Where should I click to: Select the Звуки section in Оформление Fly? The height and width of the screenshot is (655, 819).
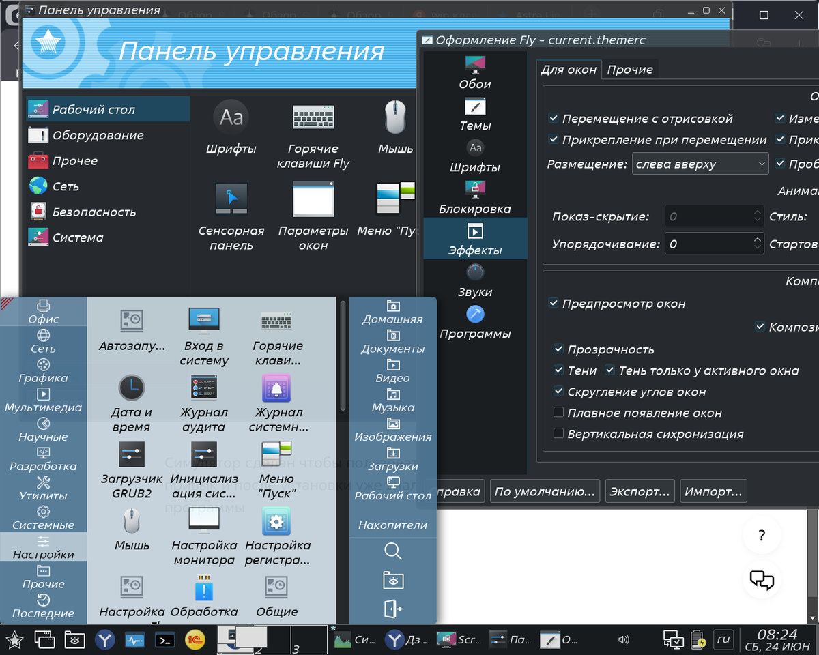click(x=475, y=282)
